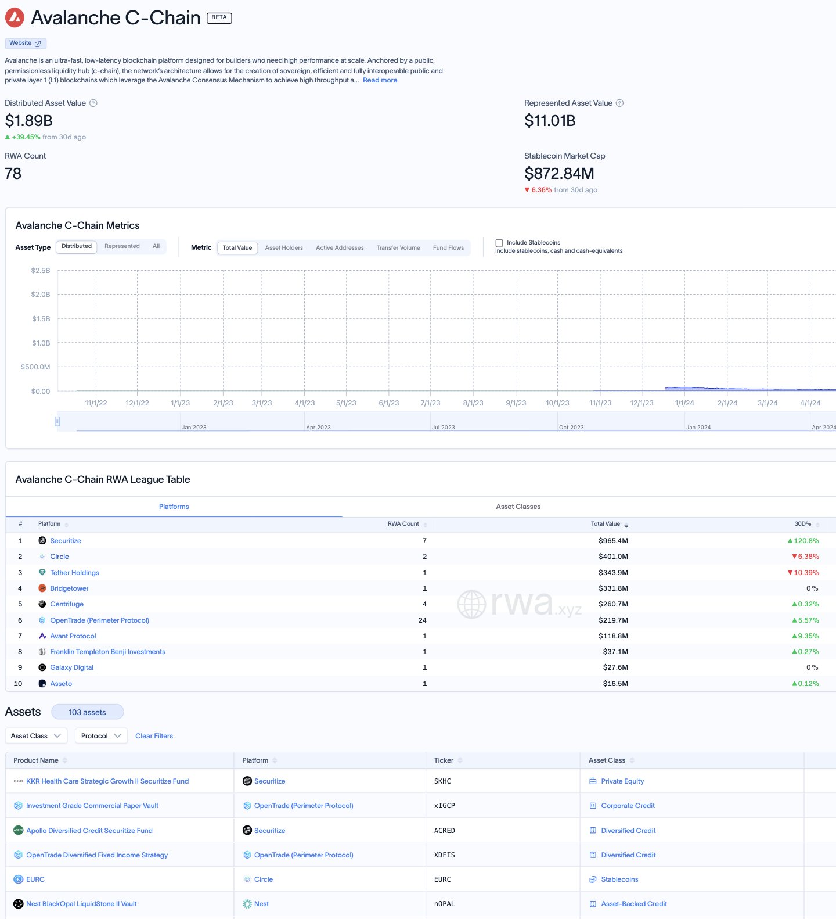Click the Apollo ACRED fund logo
The height and width of the screenshot is (919, 836).
[x=18, y=831]
